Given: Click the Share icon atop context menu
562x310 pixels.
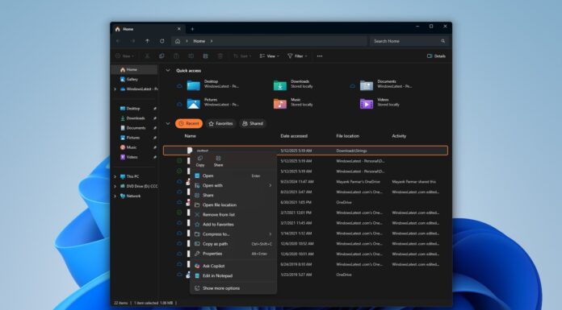Looking at the screenshot, I should [218, 161].
